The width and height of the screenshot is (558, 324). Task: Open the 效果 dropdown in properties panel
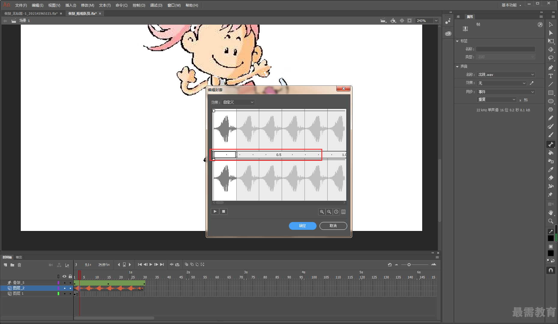pos(502,83)
